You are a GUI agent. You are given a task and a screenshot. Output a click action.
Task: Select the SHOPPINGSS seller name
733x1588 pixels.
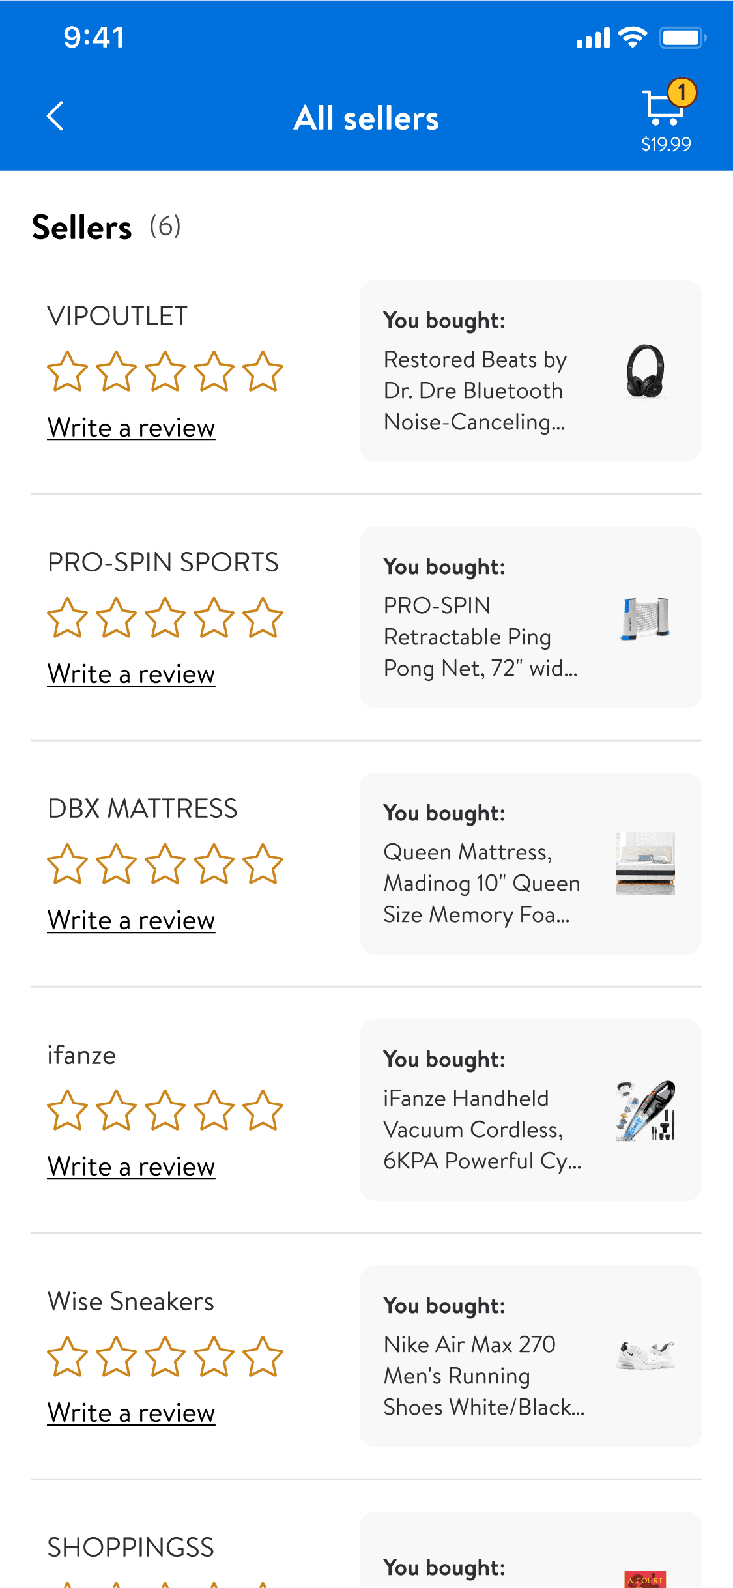131,1548
